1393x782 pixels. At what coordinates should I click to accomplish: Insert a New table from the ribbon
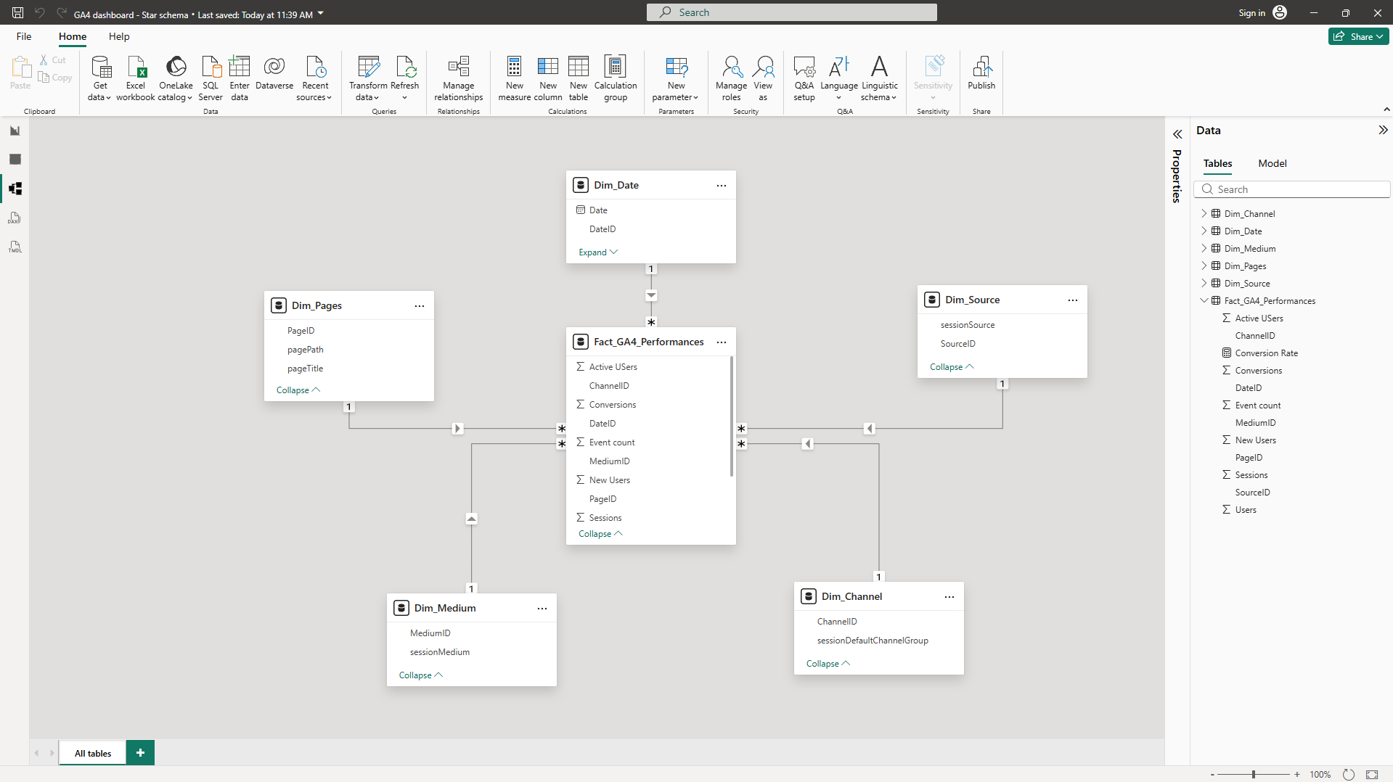click(x=578, y=78)
